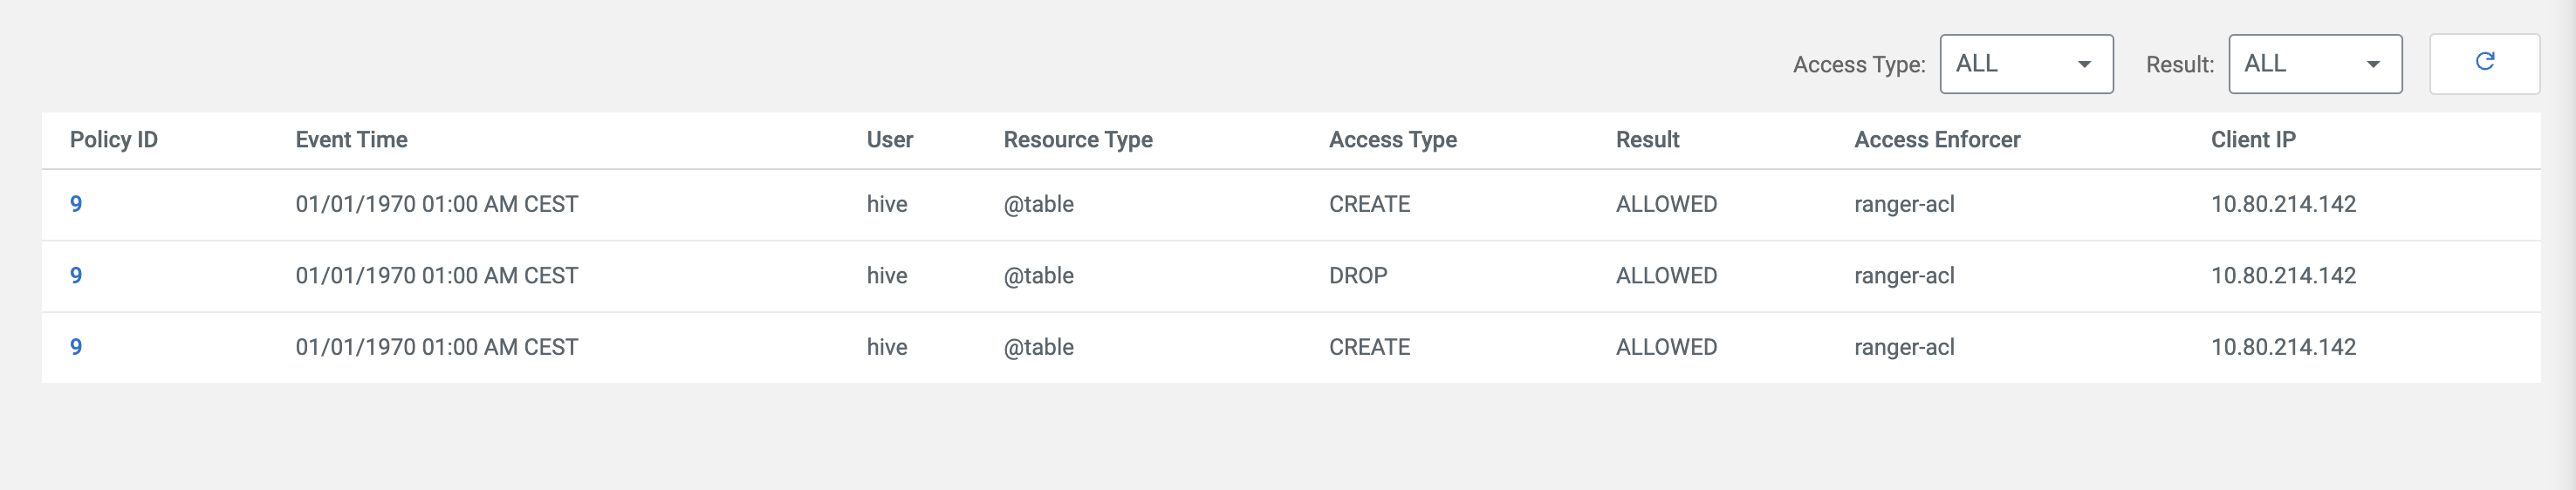Click the Access Enforcer column header
Viewport: 2576px width, 490px height.
[1937, 140]
